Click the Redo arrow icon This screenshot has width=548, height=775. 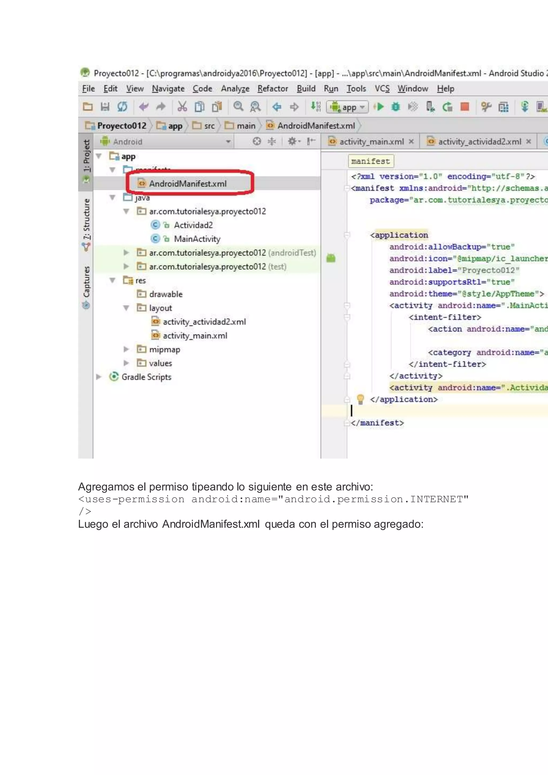pos(161,107)
